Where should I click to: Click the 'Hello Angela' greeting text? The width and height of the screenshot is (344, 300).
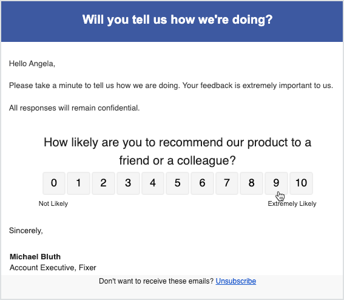coord(32,64)
